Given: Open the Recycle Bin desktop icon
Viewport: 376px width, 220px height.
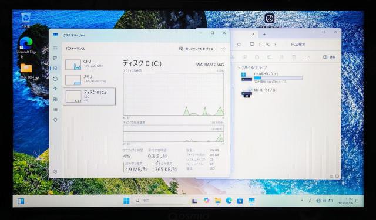Looking at the screenshot, I should [x=26, y=21].
